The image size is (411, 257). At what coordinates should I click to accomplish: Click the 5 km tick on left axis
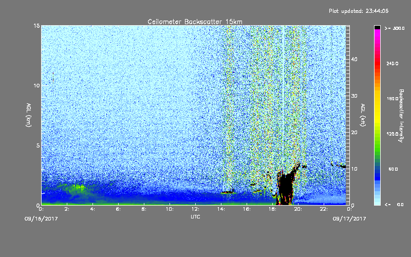point(38,145)
